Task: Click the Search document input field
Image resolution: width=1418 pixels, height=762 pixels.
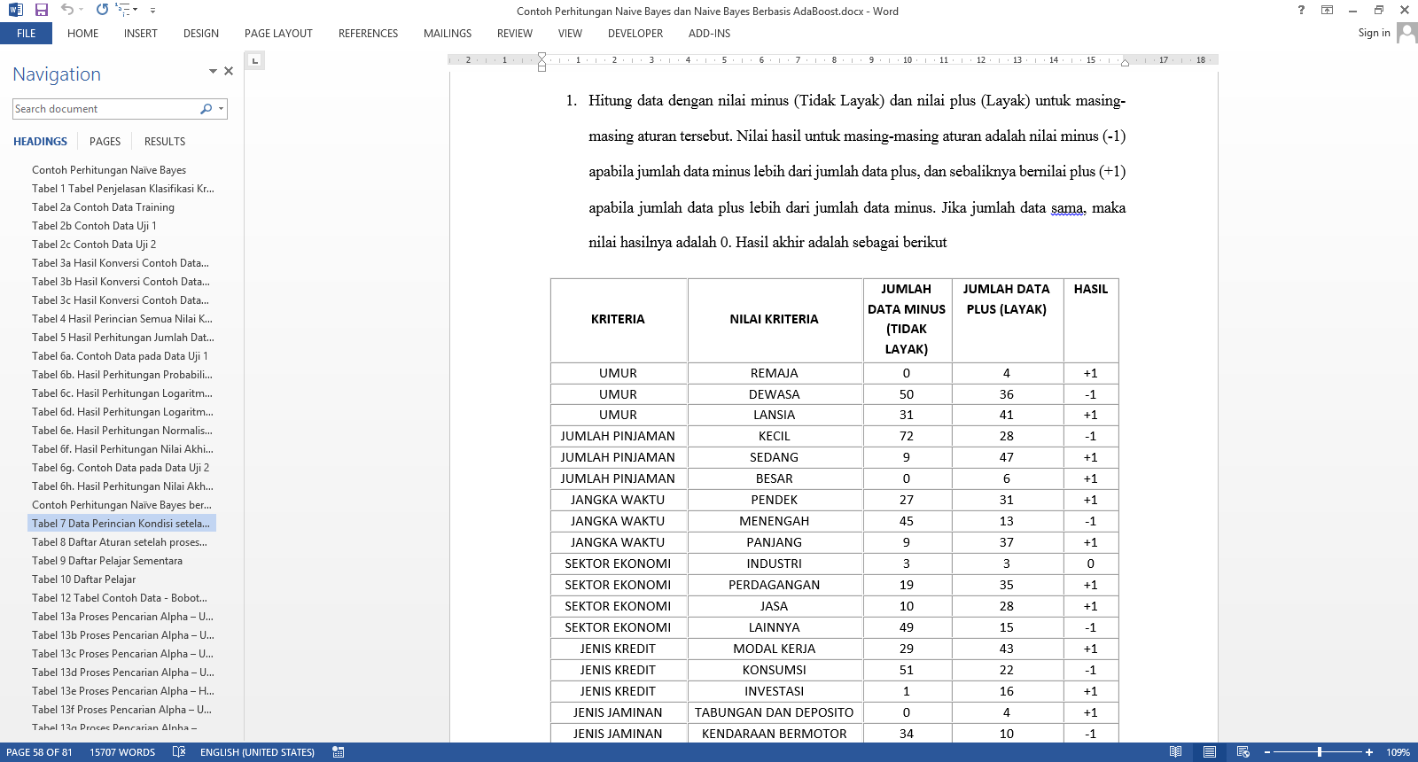Action: [105, 109]
